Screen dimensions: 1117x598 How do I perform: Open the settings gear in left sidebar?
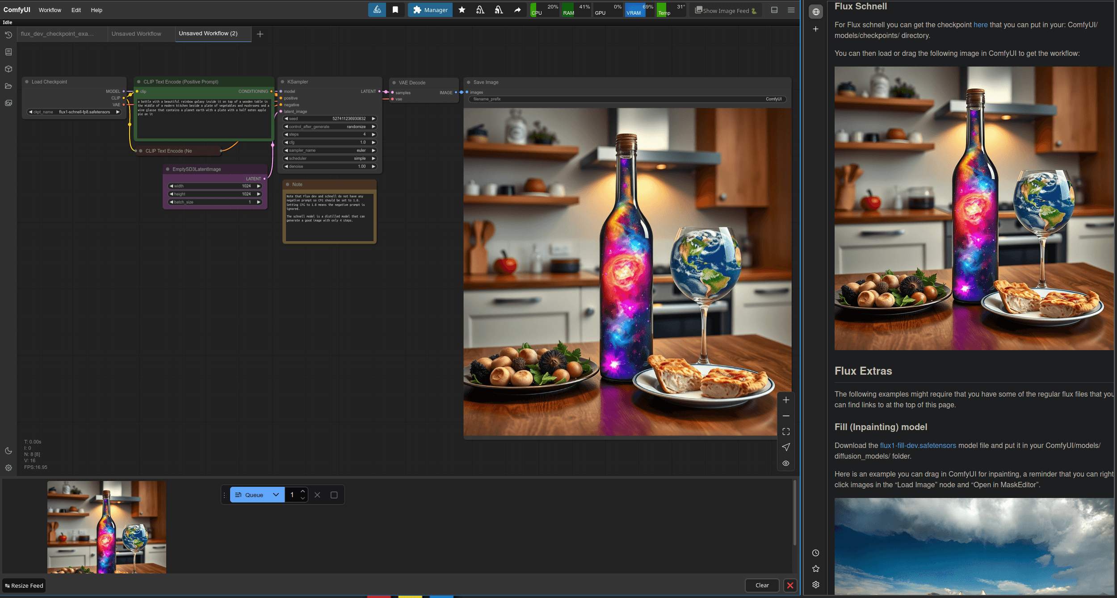[8, 468]
